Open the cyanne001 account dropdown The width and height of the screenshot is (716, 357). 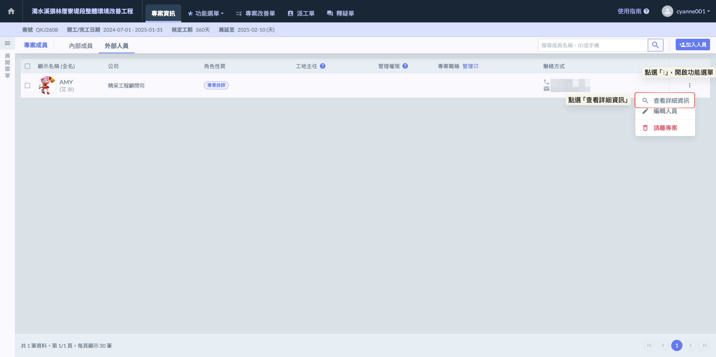click(693, 11)
